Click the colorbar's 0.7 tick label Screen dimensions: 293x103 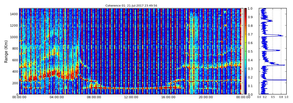coord(251,34)
